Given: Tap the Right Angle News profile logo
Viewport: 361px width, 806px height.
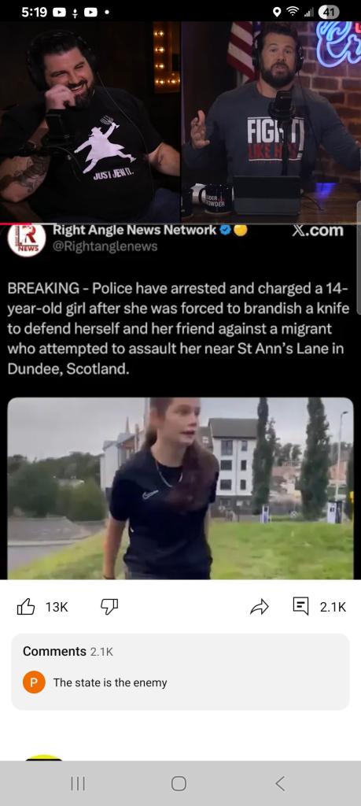Looking at the screenshot, I should tap(26, 239).
